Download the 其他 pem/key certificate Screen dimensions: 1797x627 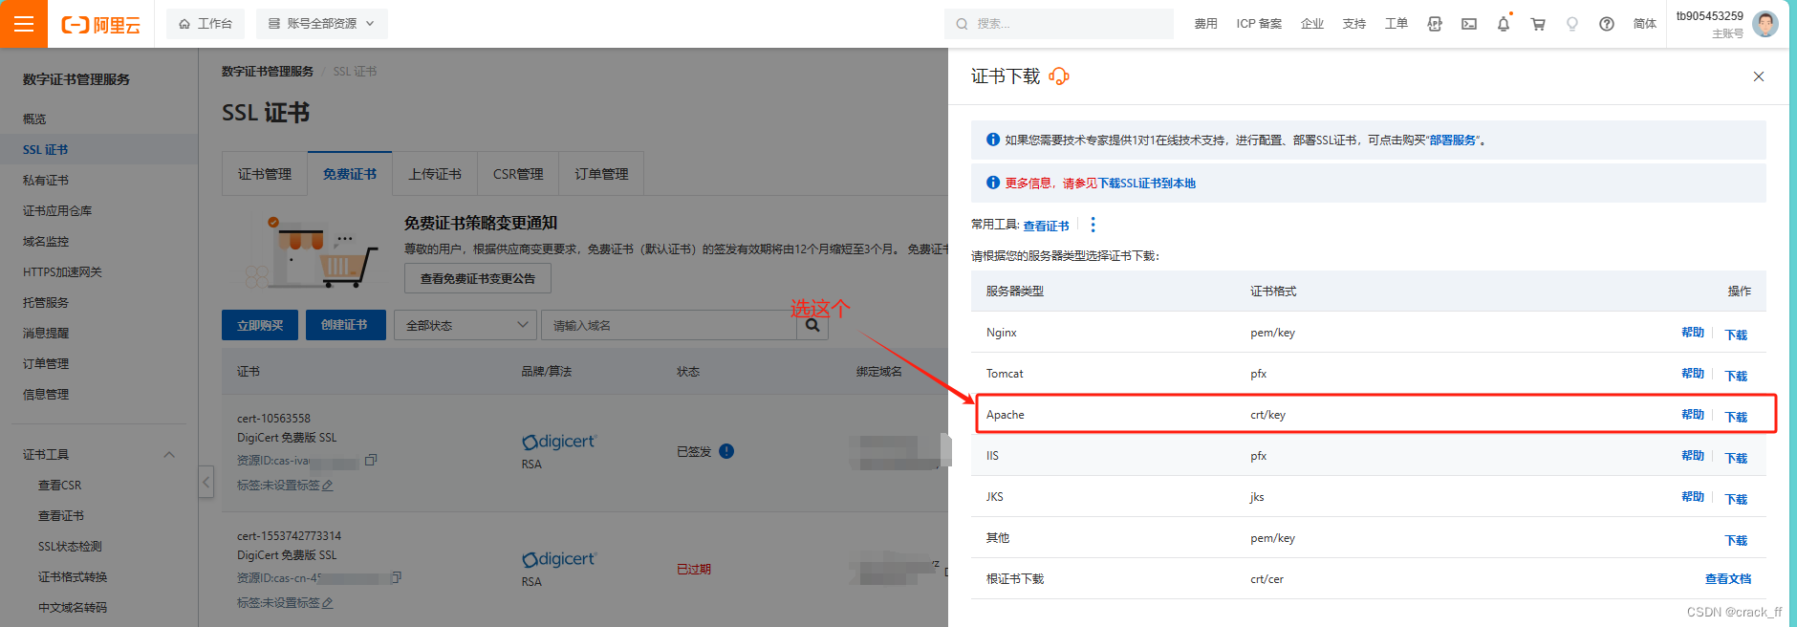coord(1736,540)
